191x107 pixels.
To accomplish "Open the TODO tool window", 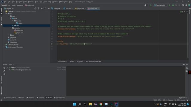I will [x=21, y=98].
